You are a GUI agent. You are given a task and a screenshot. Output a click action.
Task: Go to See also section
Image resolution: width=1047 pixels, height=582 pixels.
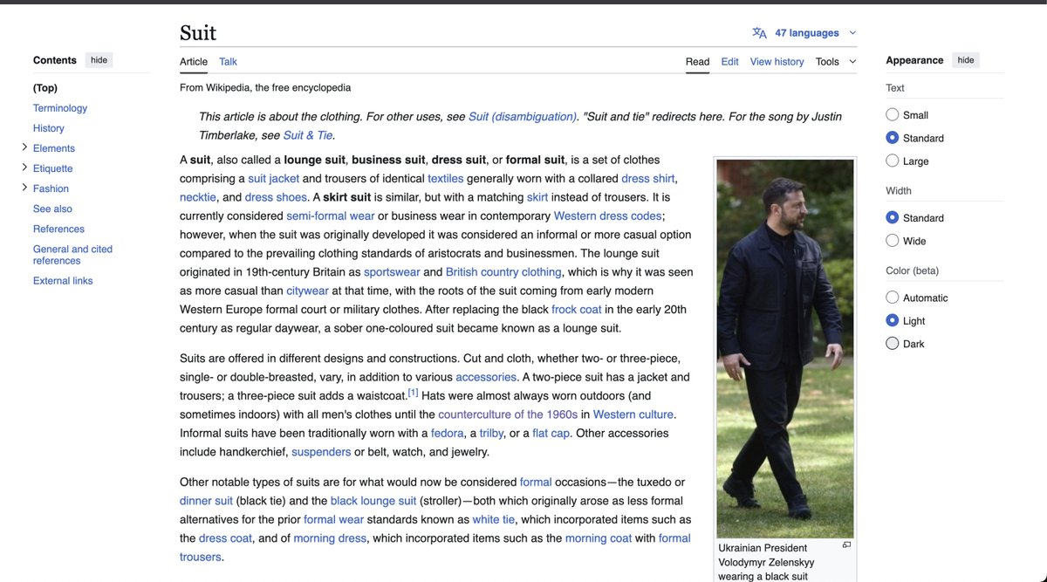coord(52,209)
